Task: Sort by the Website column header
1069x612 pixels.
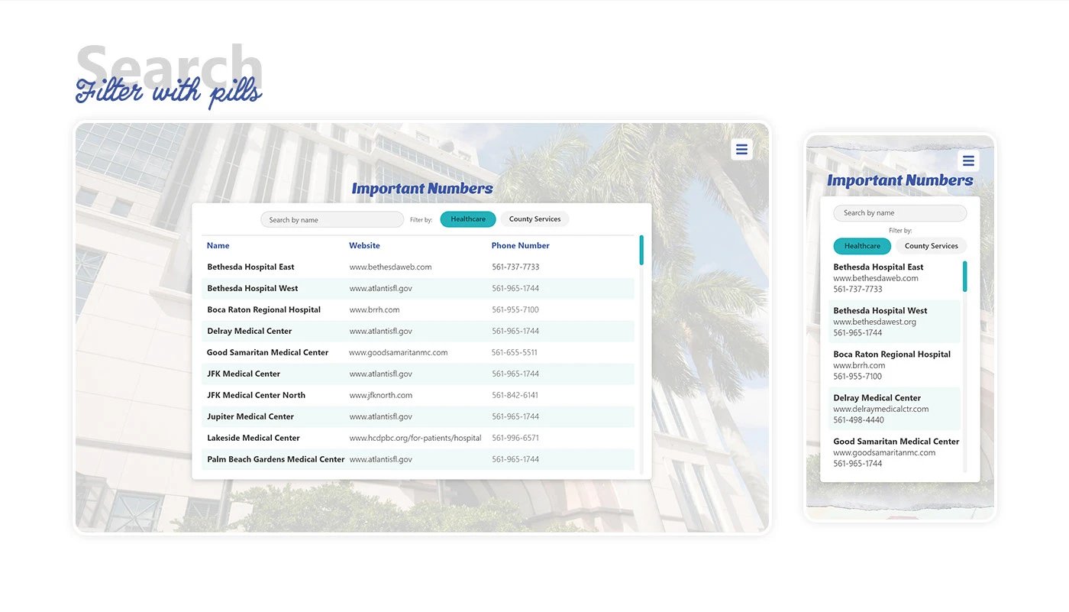Action: point(364,246)
